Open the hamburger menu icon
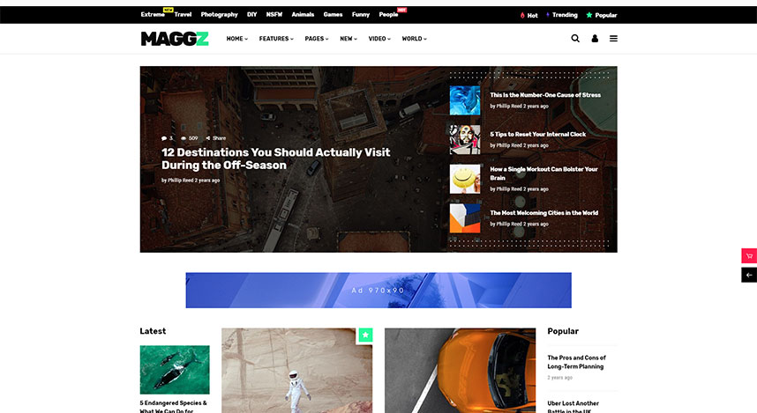 613,39
